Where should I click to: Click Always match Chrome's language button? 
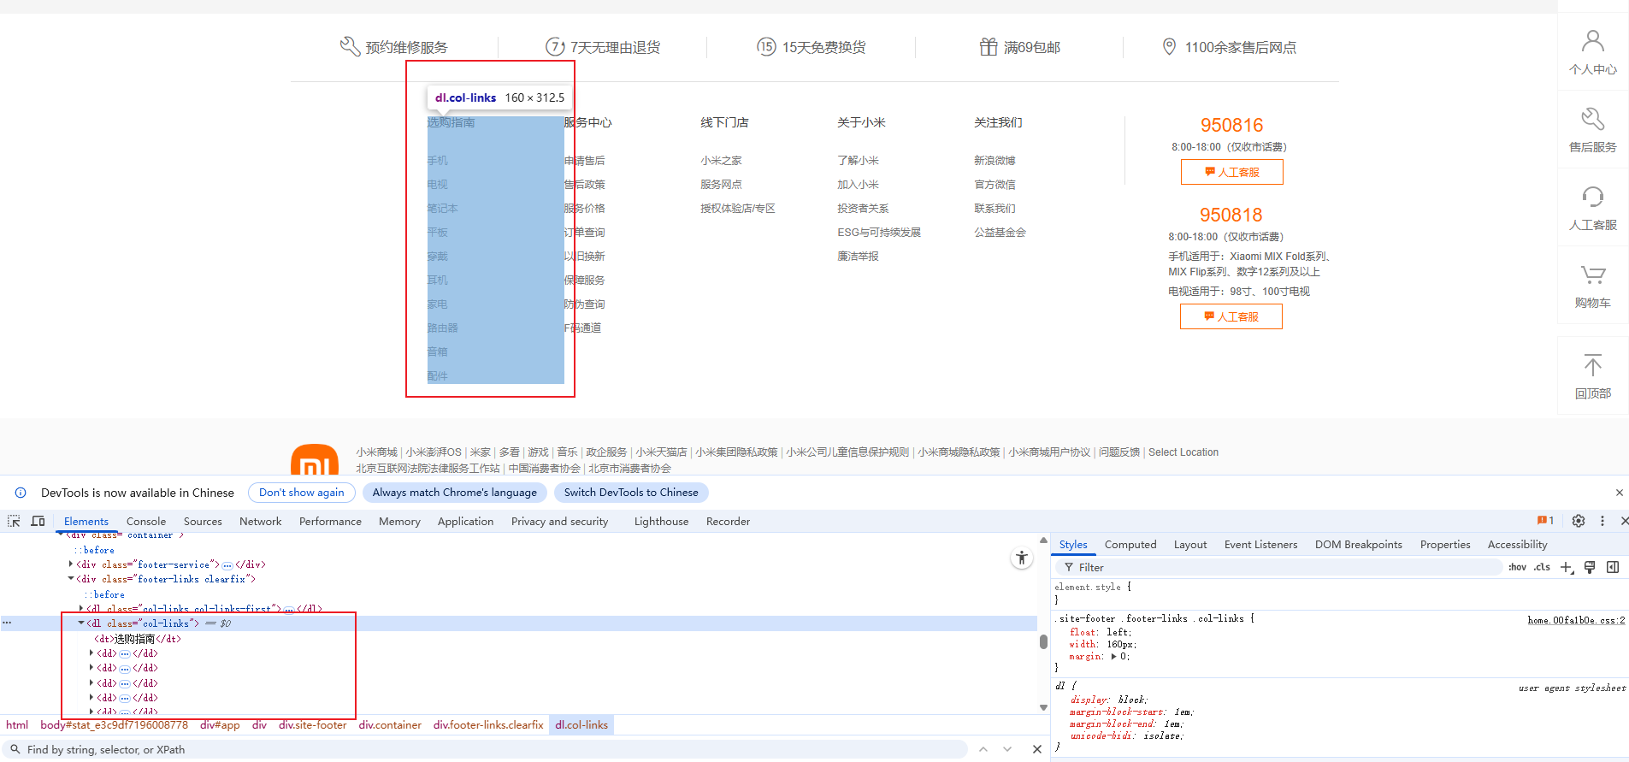[455, 493]
